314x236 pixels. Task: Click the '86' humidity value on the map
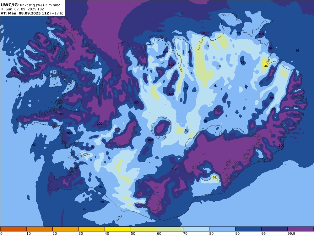219,66
